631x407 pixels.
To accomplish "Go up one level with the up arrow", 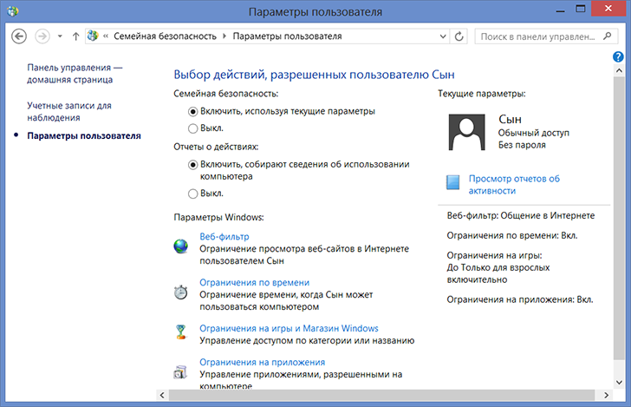I will pos(75,36).
